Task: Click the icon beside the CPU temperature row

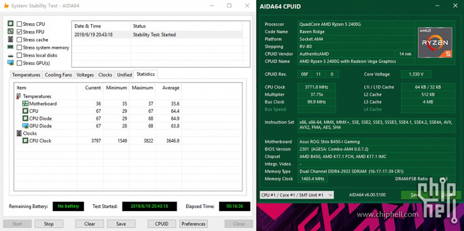Action: (x=26, y=111)
